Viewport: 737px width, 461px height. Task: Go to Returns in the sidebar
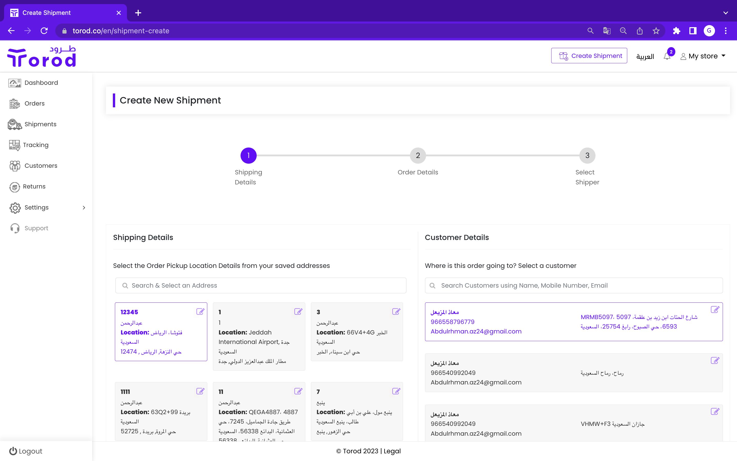[34, 187]
